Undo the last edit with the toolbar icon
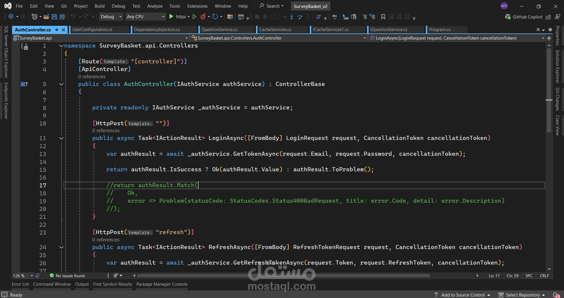The width and height of the screenshot is (564, 298). (73, 17)
